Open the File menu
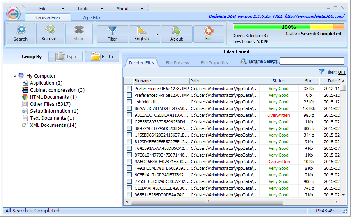Viewport: 351px width, 217px height. point(43,9)
